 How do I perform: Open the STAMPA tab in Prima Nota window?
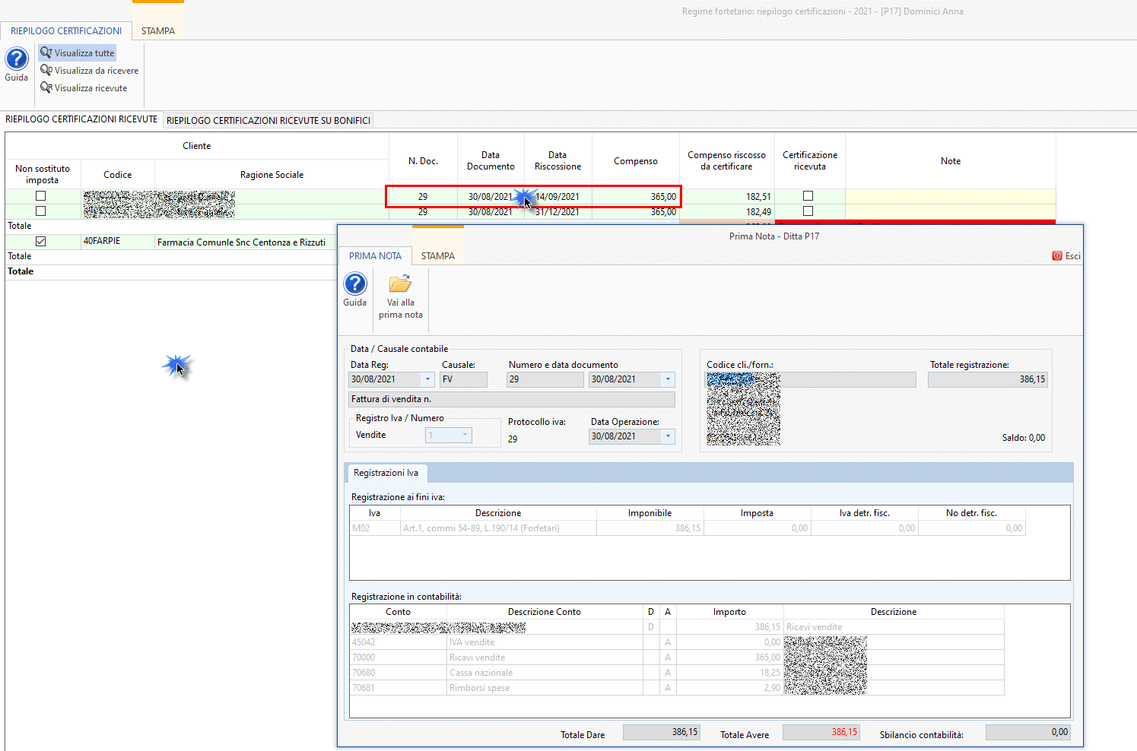pyautogui.click(x=438, y=256)
